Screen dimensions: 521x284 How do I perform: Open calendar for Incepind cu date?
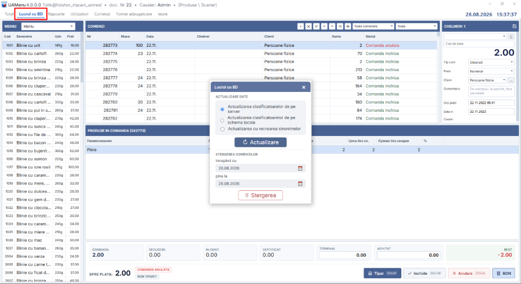(300, 168)
